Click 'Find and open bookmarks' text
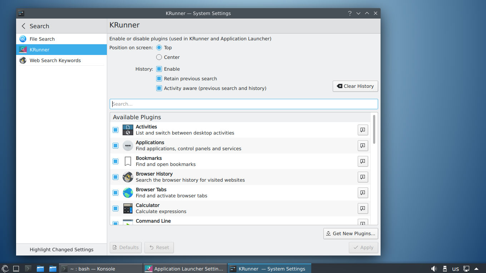This screenshot has height=273, width=486. (166, 164)
